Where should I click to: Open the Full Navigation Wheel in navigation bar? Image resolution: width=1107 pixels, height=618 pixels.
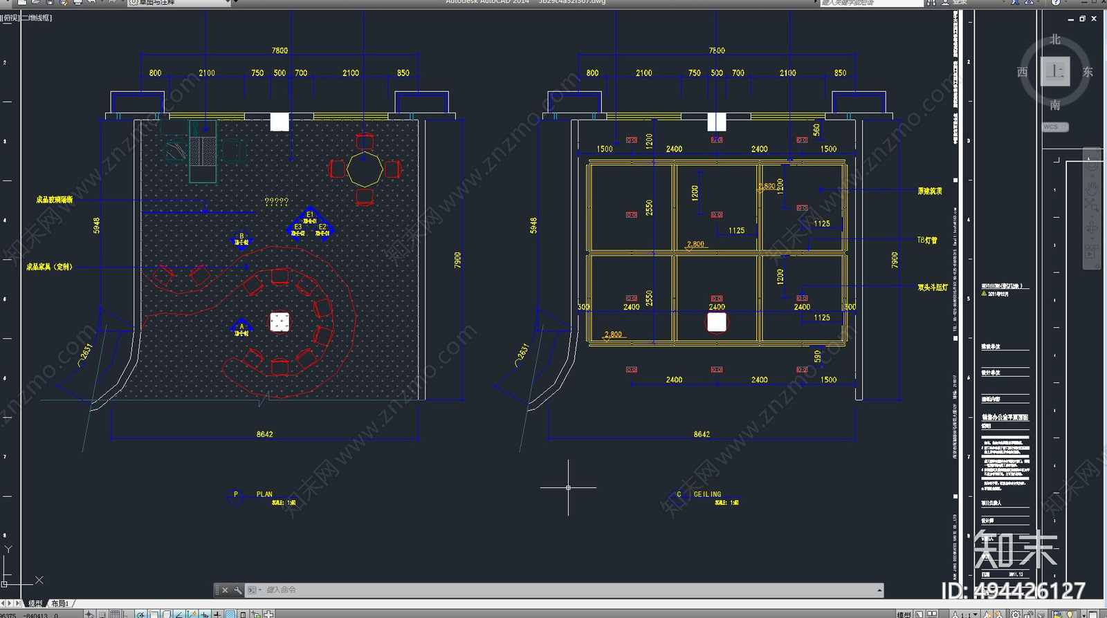pyautogui.click(x=1091, y=166)
